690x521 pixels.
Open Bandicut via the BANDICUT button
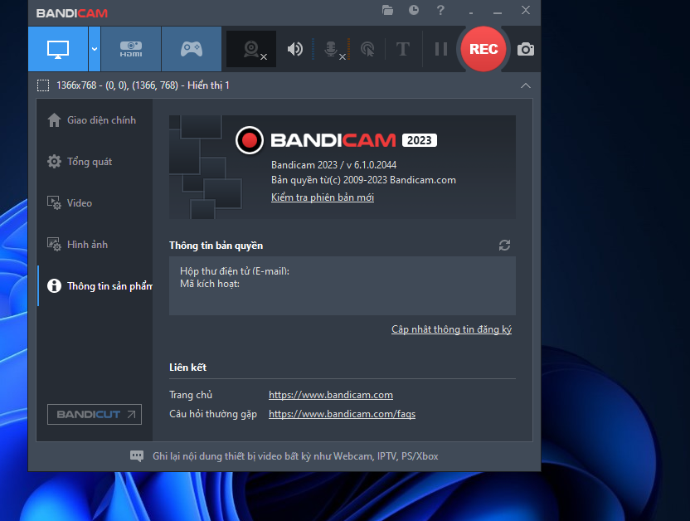coord(95,414)
